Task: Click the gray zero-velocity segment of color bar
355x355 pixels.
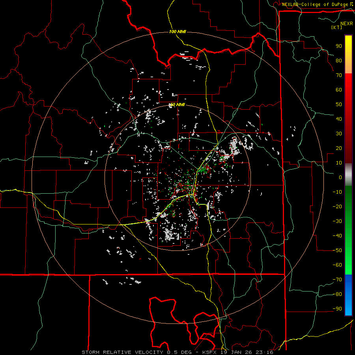Action: click(348, 175)
